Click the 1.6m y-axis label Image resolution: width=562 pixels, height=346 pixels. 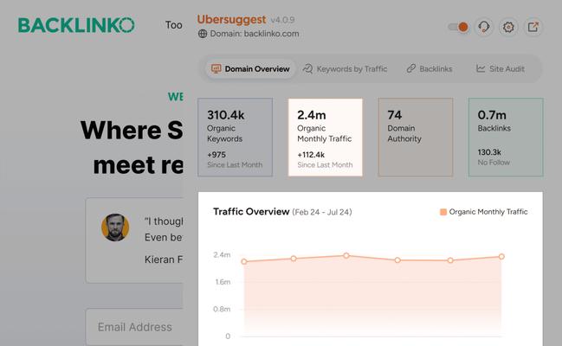(x=223, y=282)
